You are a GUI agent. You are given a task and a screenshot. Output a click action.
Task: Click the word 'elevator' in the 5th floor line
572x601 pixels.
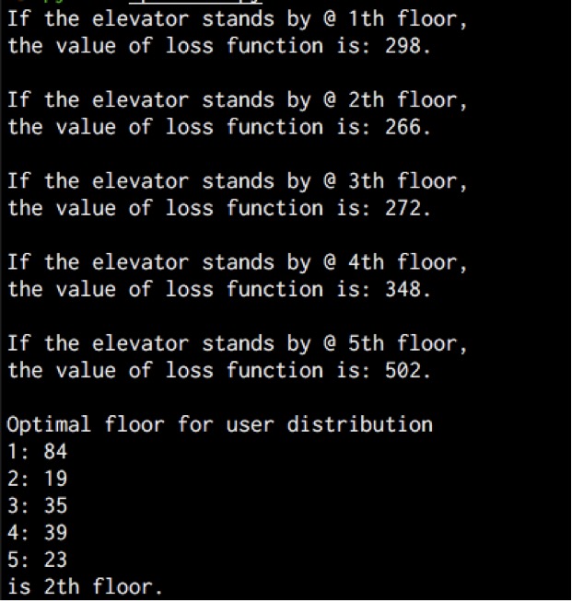141,343
